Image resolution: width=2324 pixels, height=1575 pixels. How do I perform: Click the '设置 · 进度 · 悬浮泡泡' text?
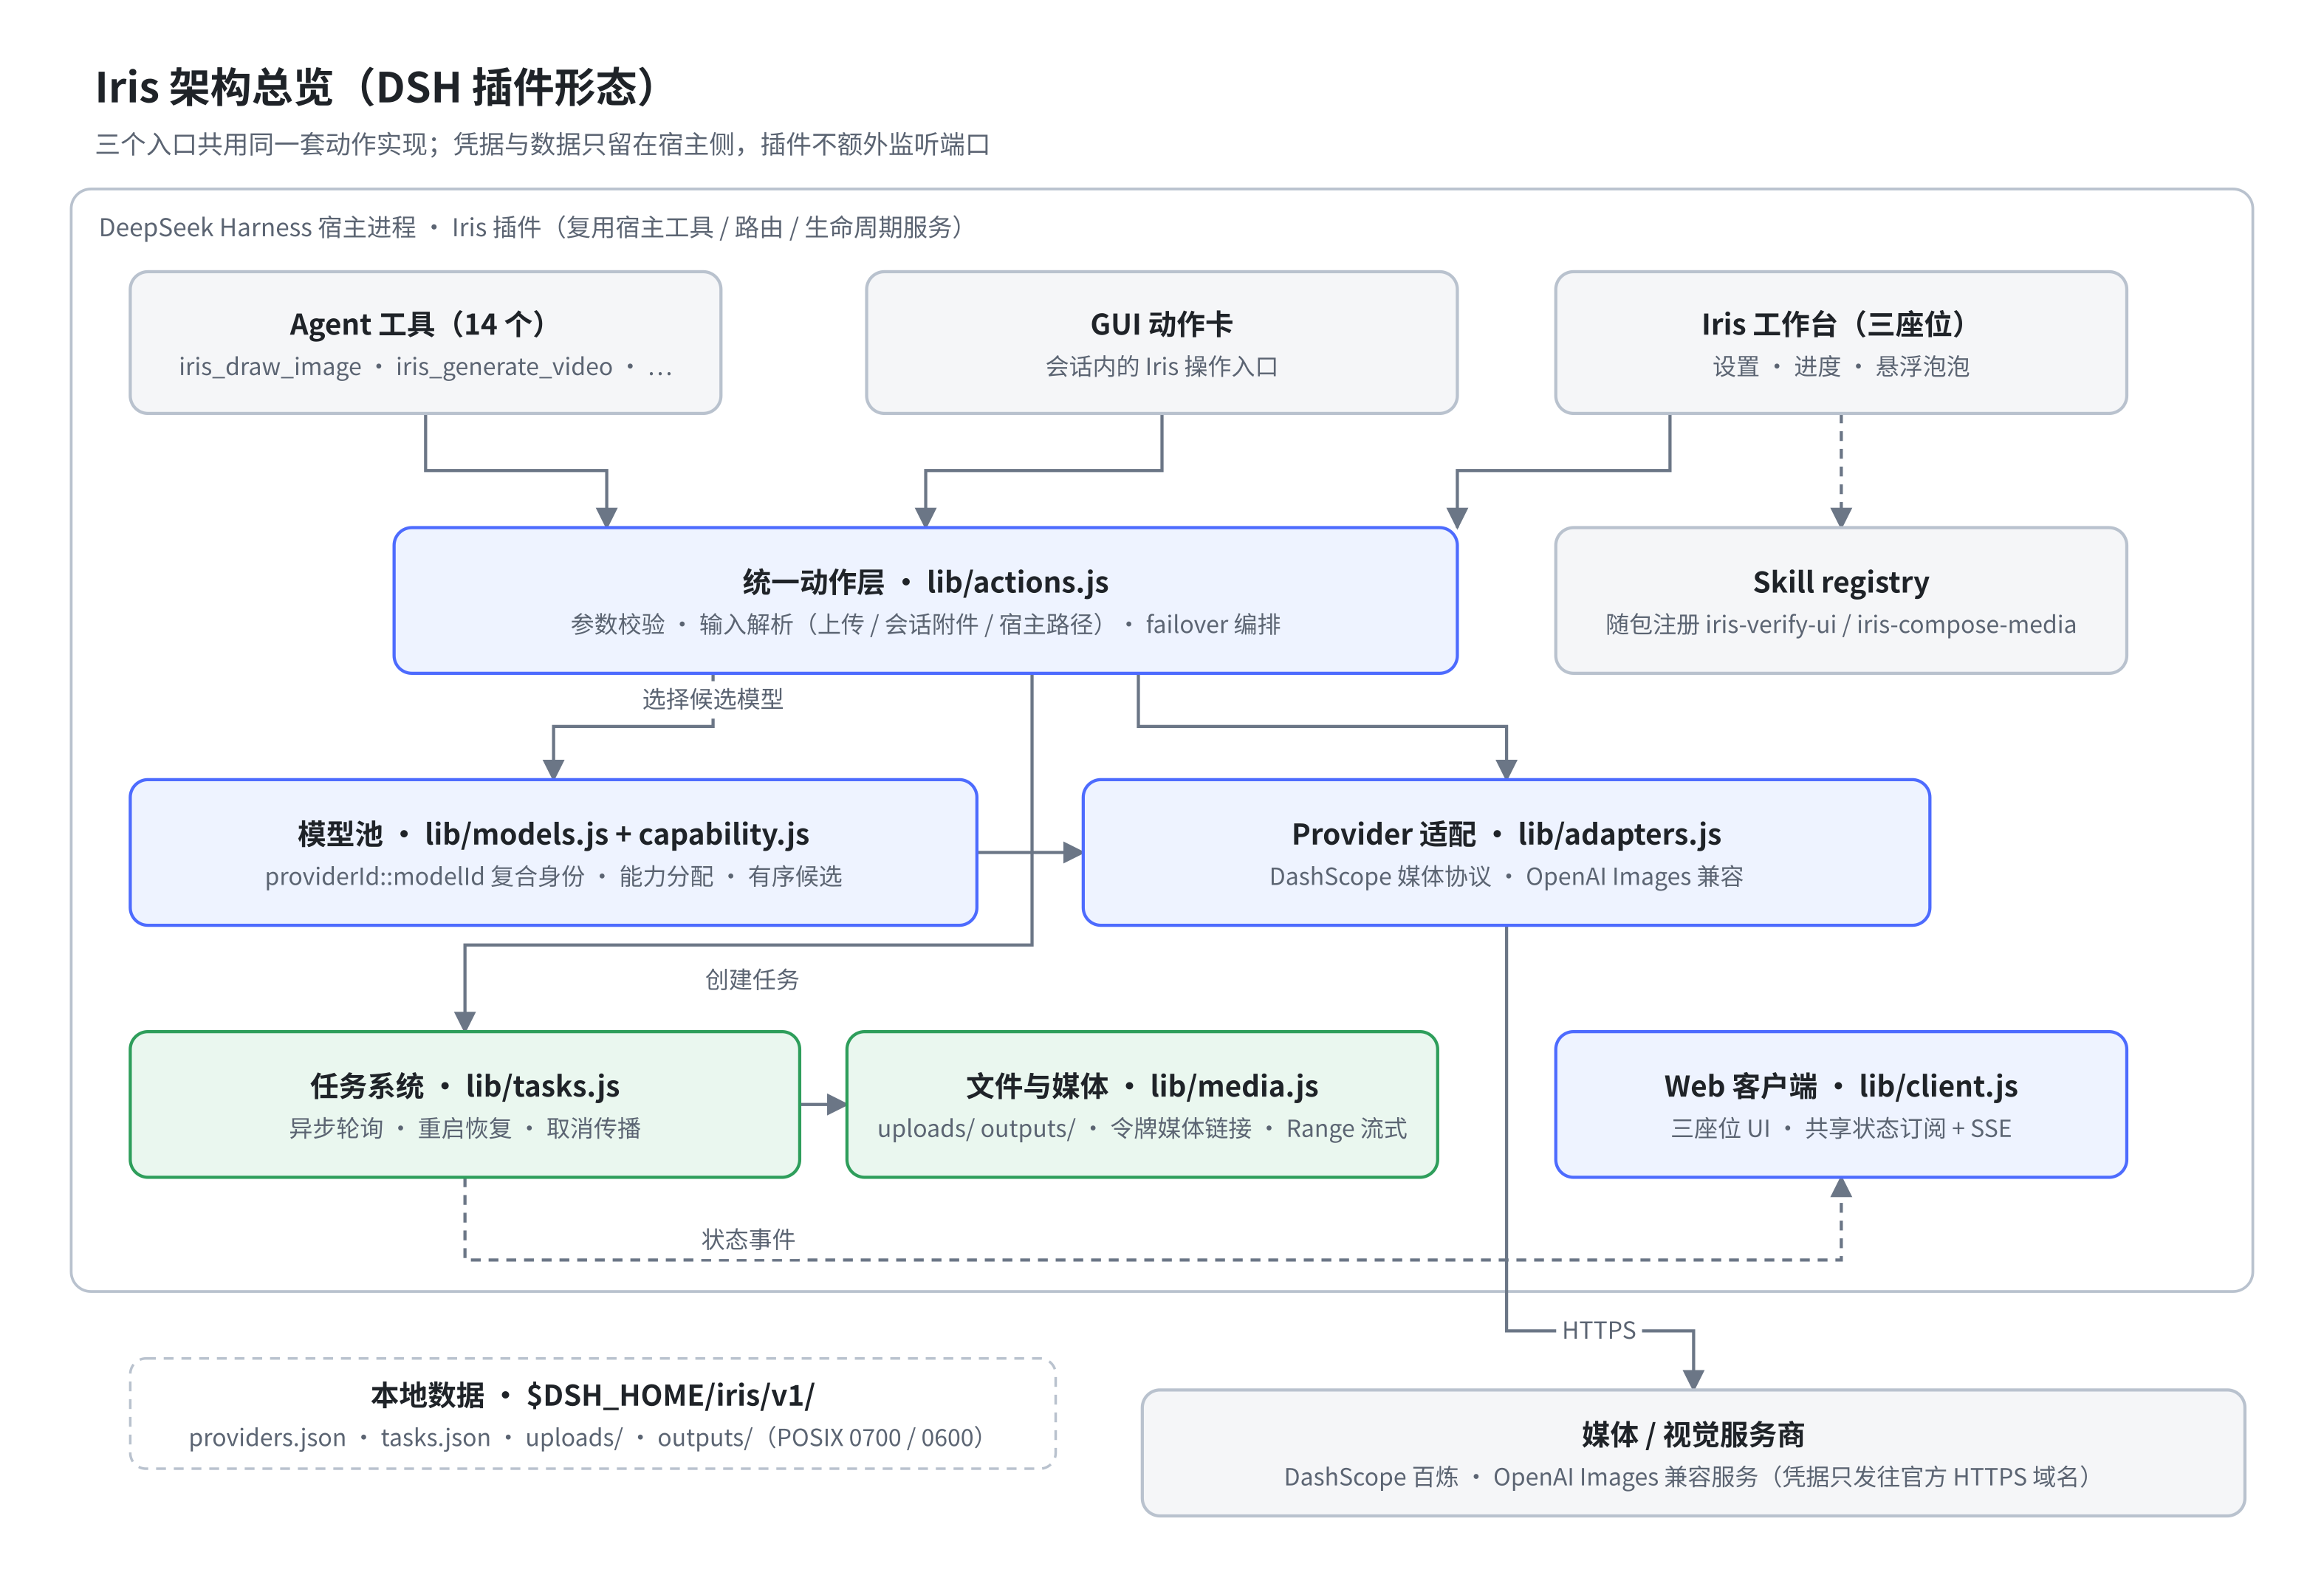coord(1840,367)
